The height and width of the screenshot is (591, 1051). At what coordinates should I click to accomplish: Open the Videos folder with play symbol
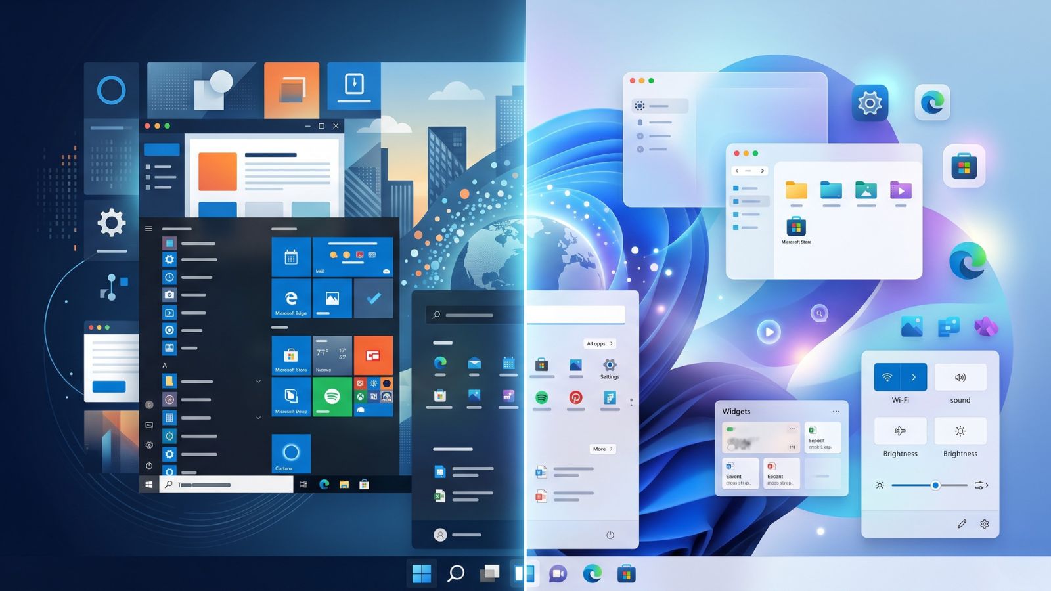[901, 190]
